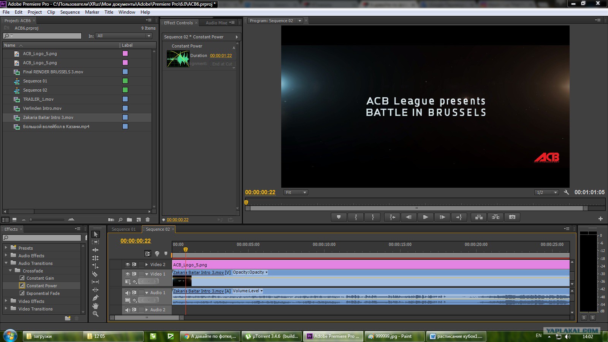Image resolution: width=608 pixels, height=342 pixels.
Task: Click Automate to Sequence icon
Action: click(111, 220)
